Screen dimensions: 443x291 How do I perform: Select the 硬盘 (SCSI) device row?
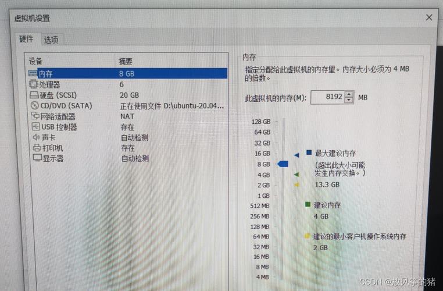point(128,95)
